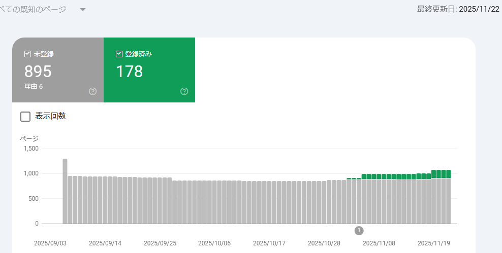Screen dimensions: 502x253
Task: Click the tallest gray bar near 2025/09/03
Action: coord(65,191)
